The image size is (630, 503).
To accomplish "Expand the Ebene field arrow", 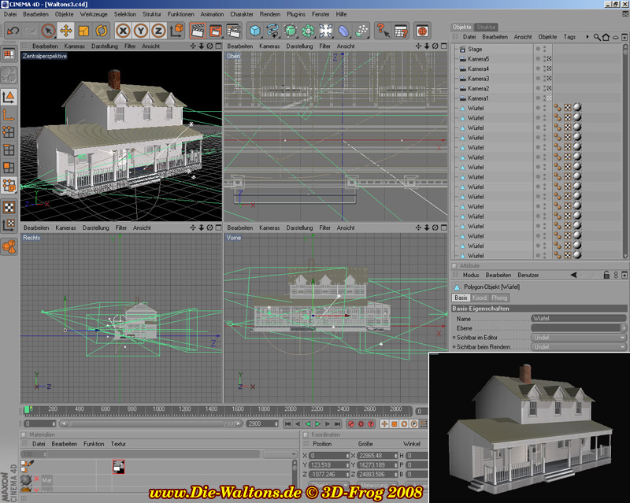I will point(623,327).
